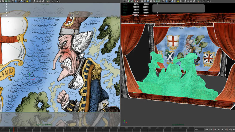The width and height of the screenshot is (235, 132).
Task: Toggle shadows in left panel toolbar
Action: [30, 1]
